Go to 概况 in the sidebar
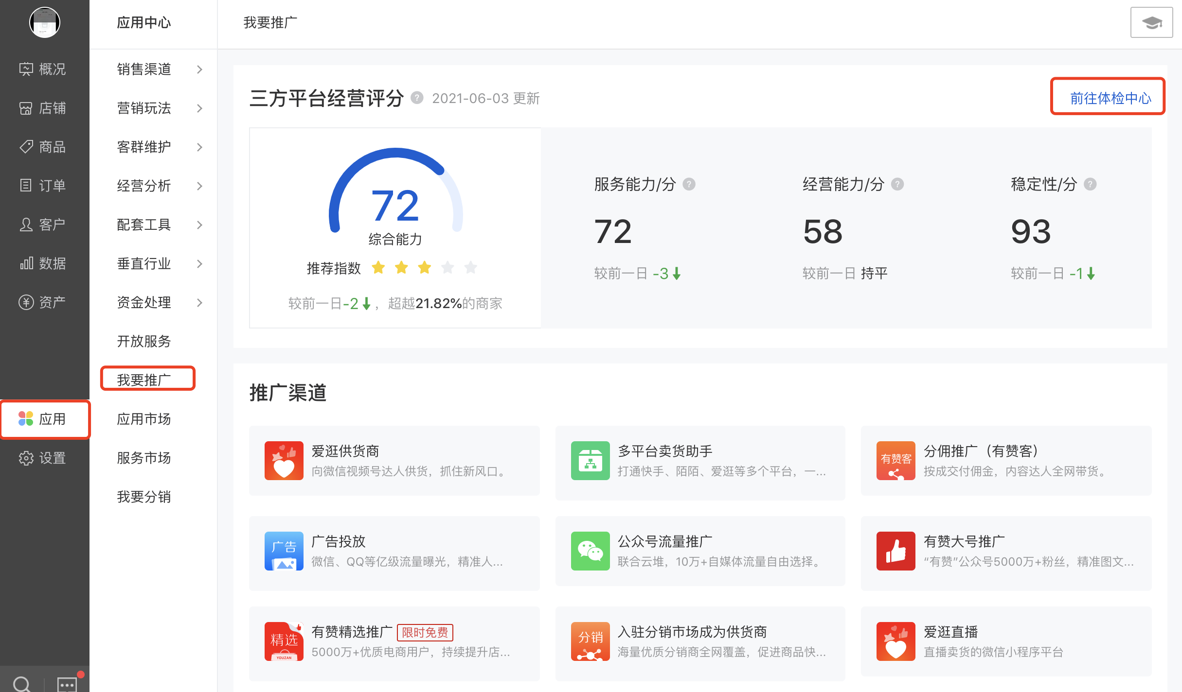This screenshot has width=1182, height=692. pyautogui.click(x=43, y=69)
